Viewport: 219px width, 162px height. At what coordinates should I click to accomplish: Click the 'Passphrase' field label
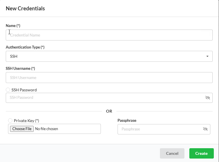[127, 121]
